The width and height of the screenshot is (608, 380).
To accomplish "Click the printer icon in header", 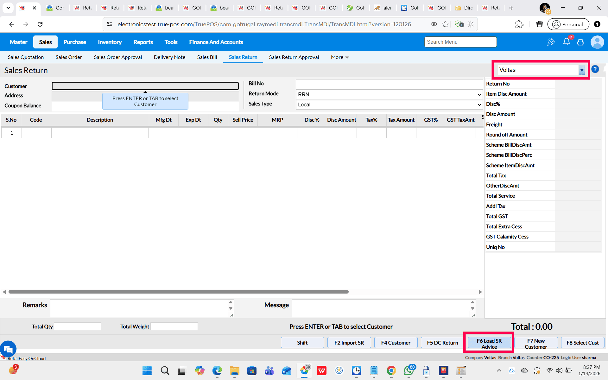I will click(x=580, y=42).
